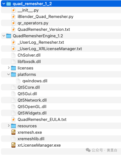Screen dimensions: 121x155
Task: Click the licenses folder icon
Action: pos(13,68)
